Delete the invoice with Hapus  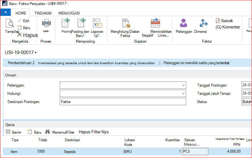click(28, 35)
